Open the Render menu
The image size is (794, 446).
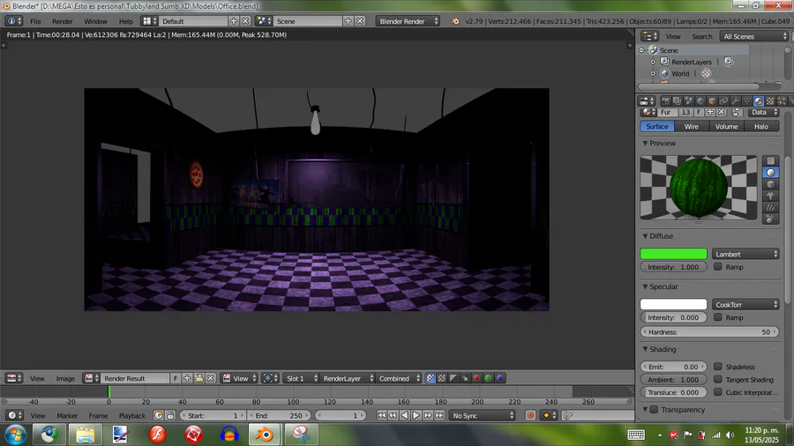pyautogui.click(x=63, y=21)
